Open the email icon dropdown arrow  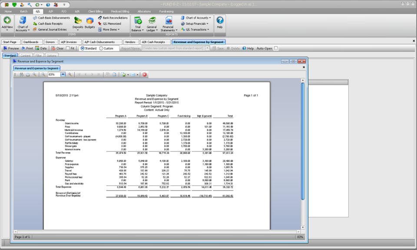click(x=138, y=75)
